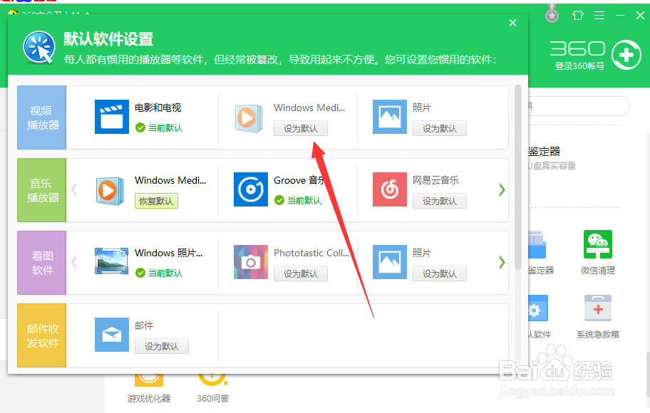Click Windows Media Player icon in music row

click(x=110, y=191)
